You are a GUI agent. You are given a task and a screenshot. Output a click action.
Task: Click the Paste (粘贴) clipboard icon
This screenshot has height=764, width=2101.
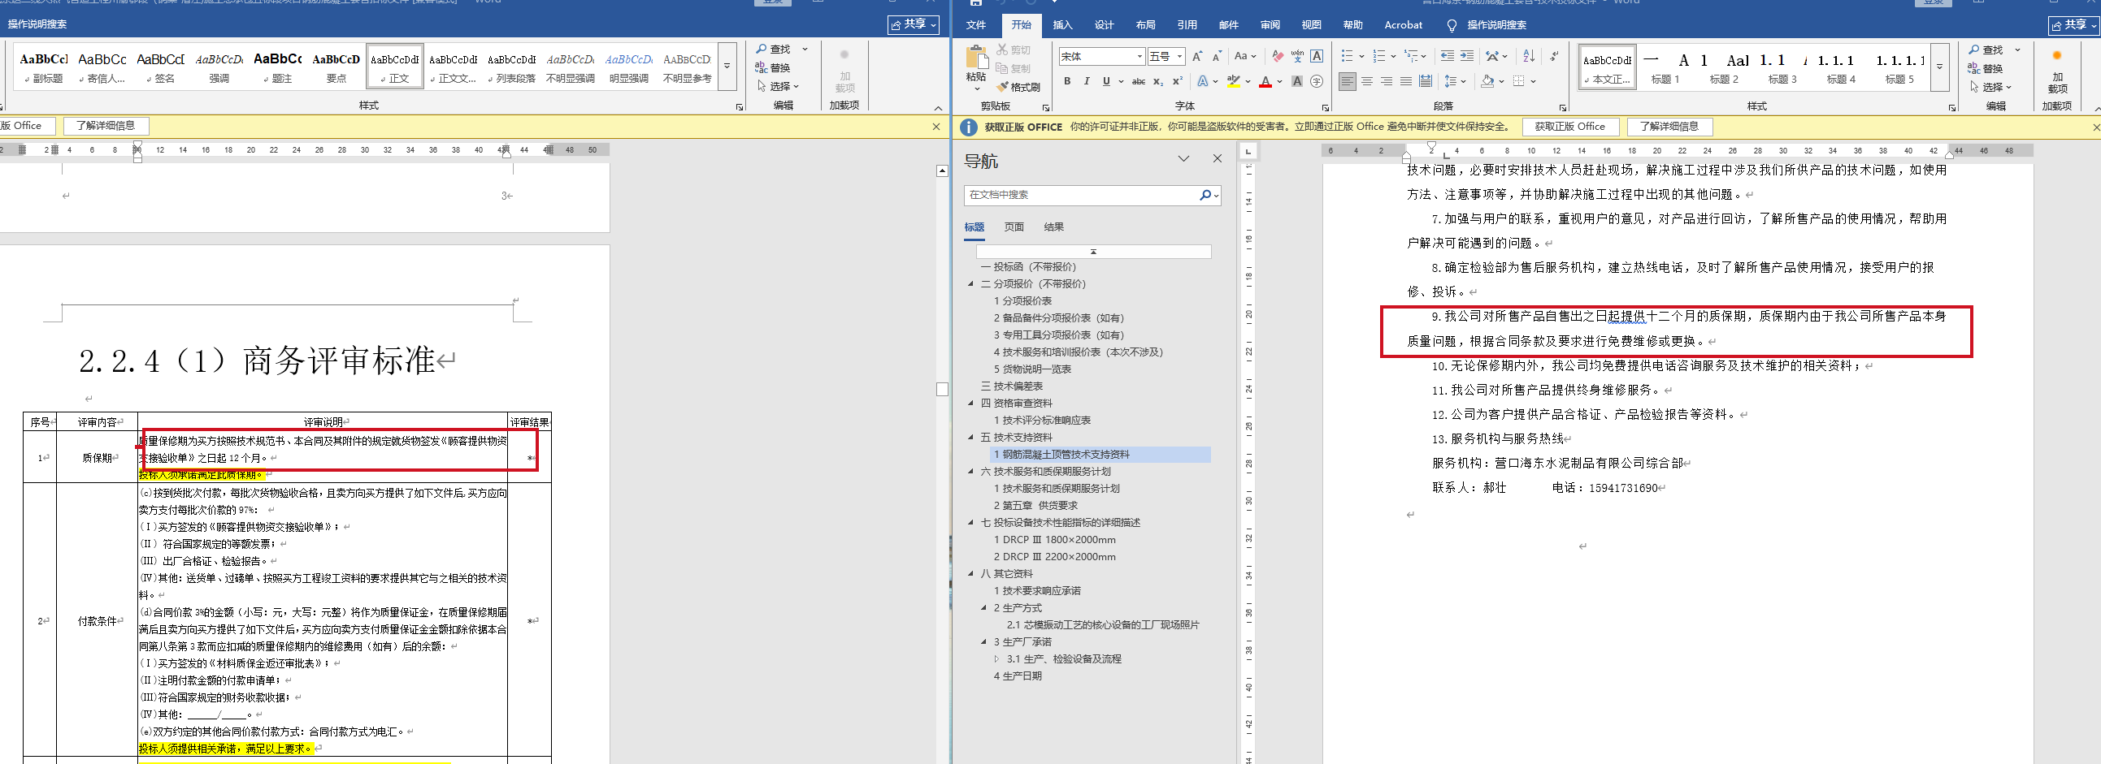click(x=975, y=59)
